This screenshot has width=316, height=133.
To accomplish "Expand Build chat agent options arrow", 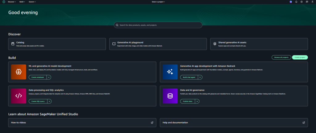I will tap(200, 77).
